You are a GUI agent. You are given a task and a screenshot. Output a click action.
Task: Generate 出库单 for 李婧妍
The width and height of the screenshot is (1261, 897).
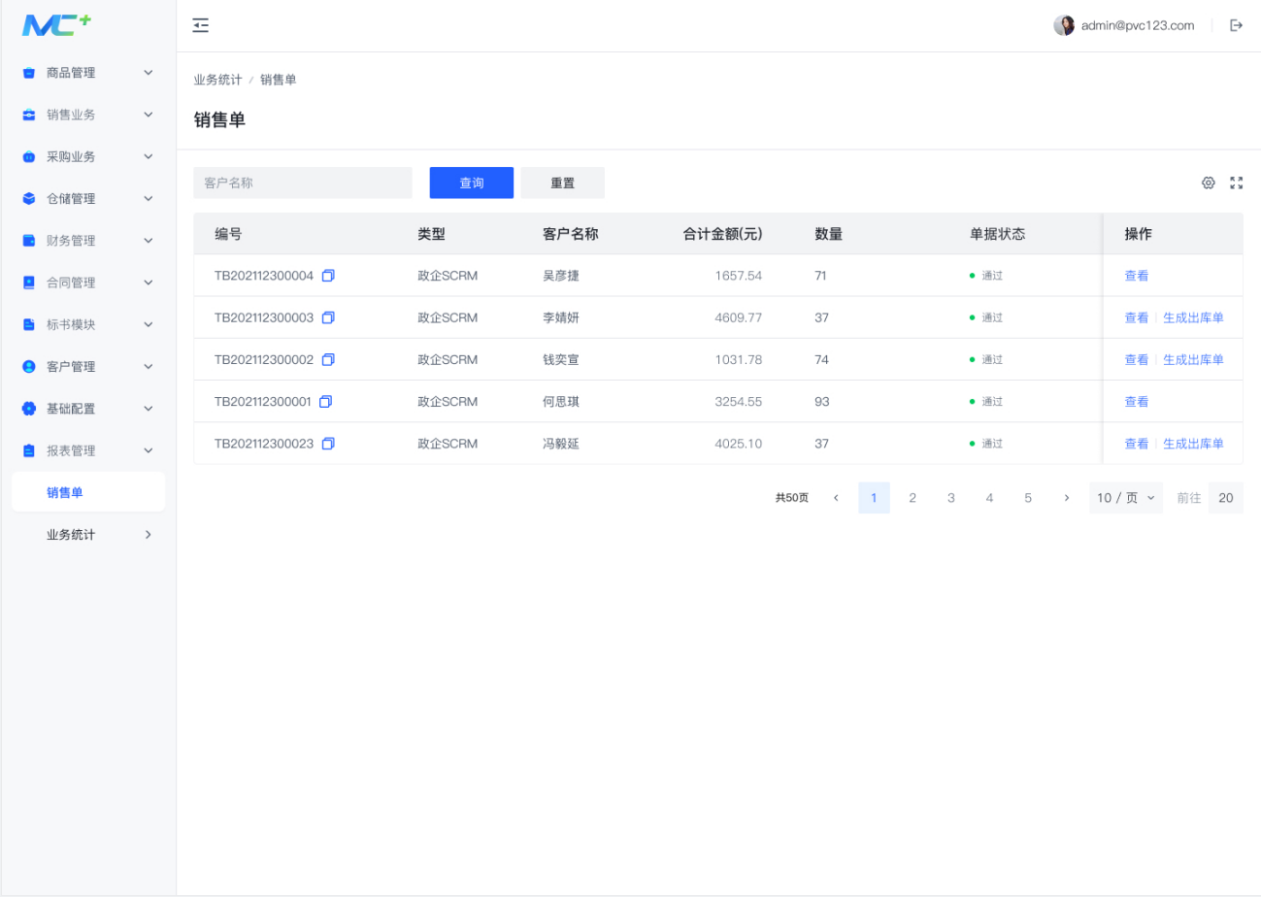1193,317
